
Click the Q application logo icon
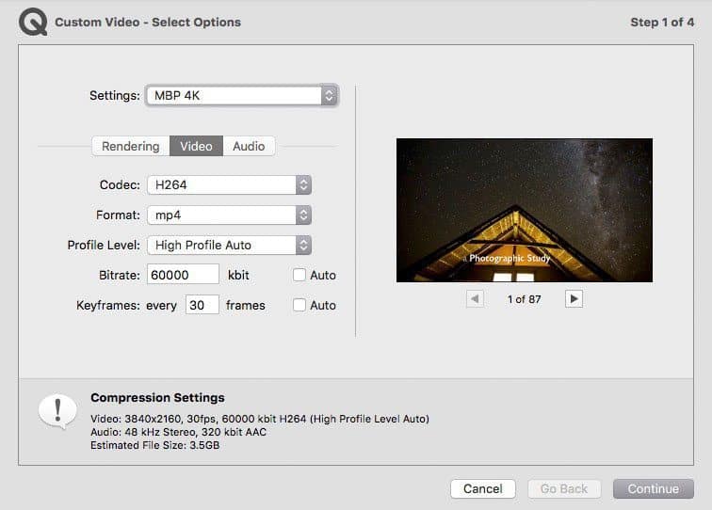point(33,22)
